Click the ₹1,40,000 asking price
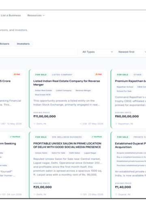 click(x=123, y=187)
